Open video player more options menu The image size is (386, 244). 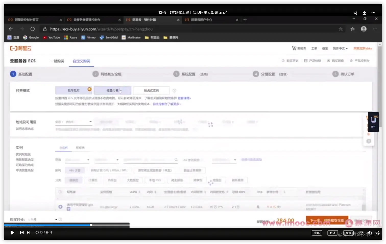tap(373, 12)
